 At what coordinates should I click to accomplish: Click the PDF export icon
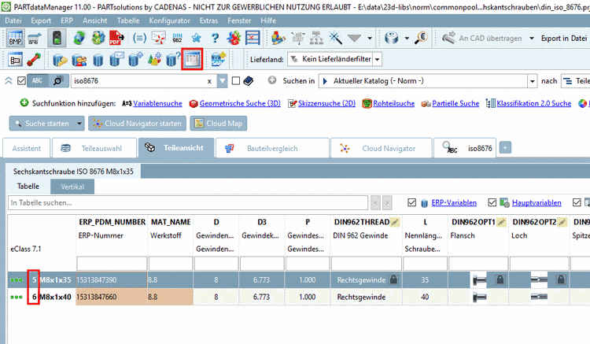[116, 38]
